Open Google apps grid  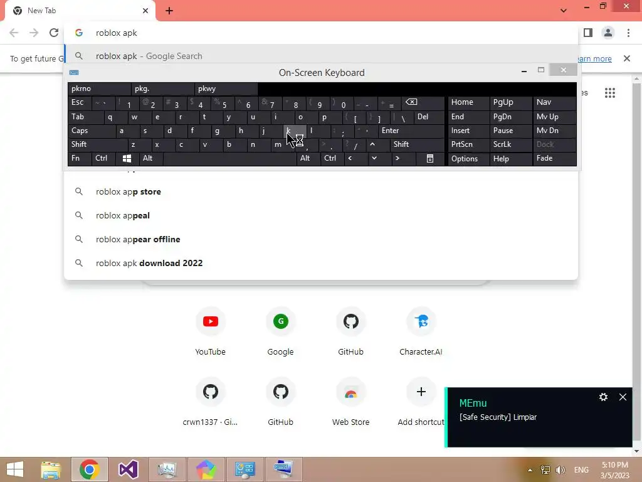pyautogui.click(x=609, y=93)
